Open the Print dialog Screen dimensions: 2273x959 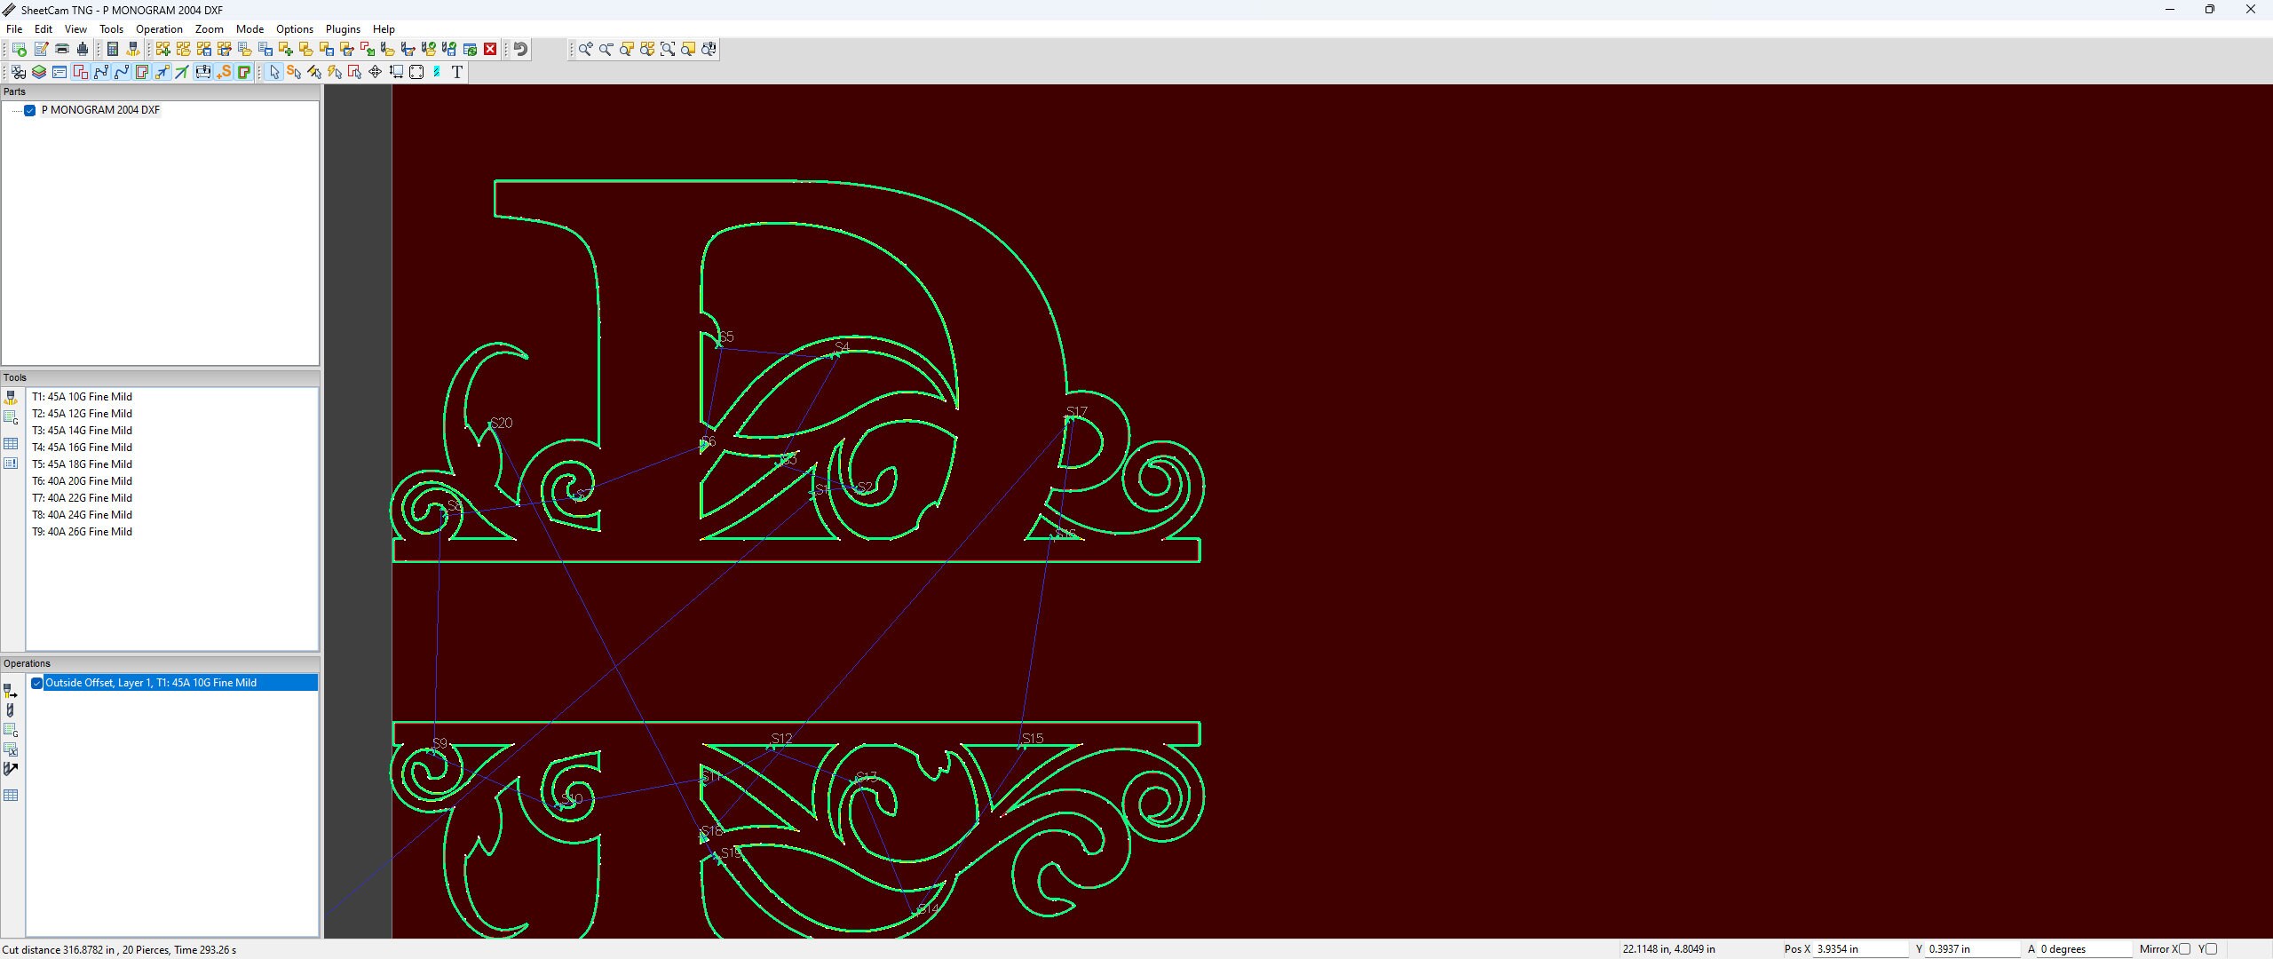click(61, 49)
